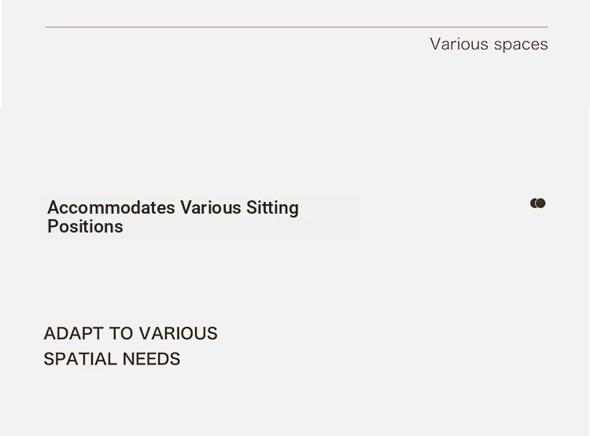
Task: Click the 'Accommodates Various Sitting Positions' heading
Action: pos(173,217)
